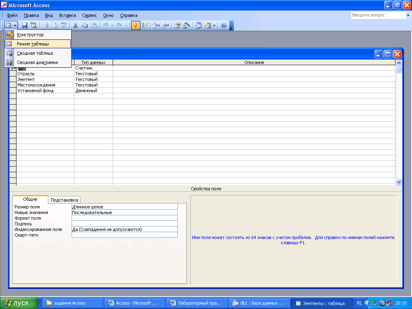Click the View mode toolbar button
The image size is (412, 309).
pyautogui.click(x=8, y=25)
